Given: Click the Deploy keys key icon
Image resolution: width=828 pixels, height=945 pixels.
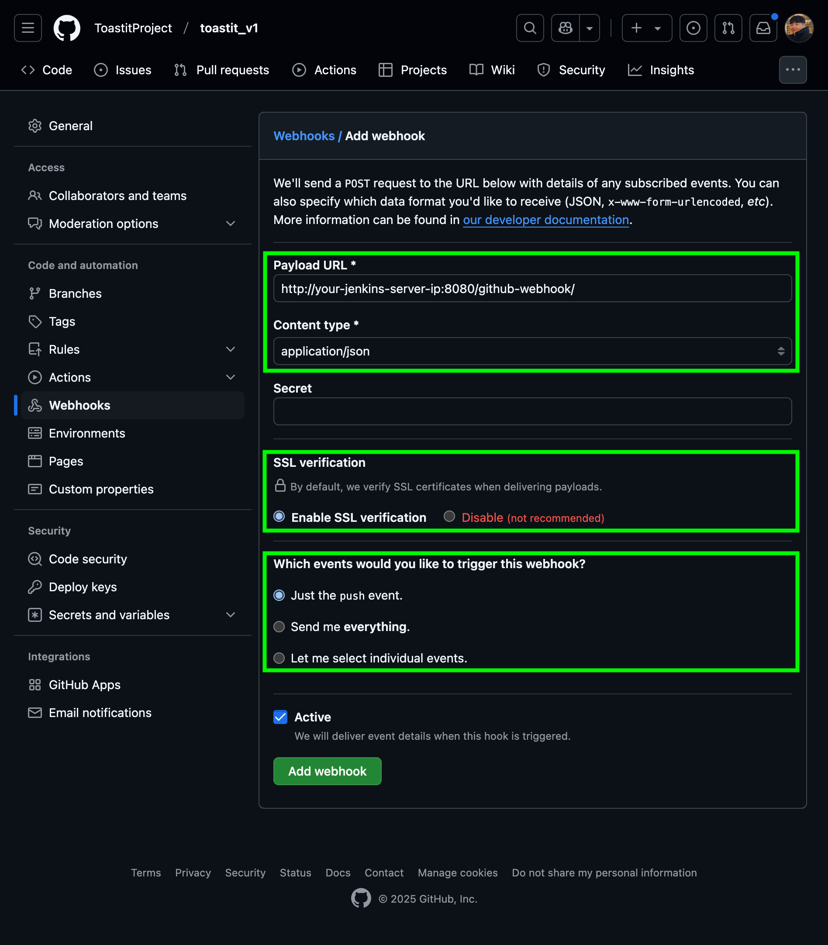Looking at the screenshot, I should (x=34, y=587).
